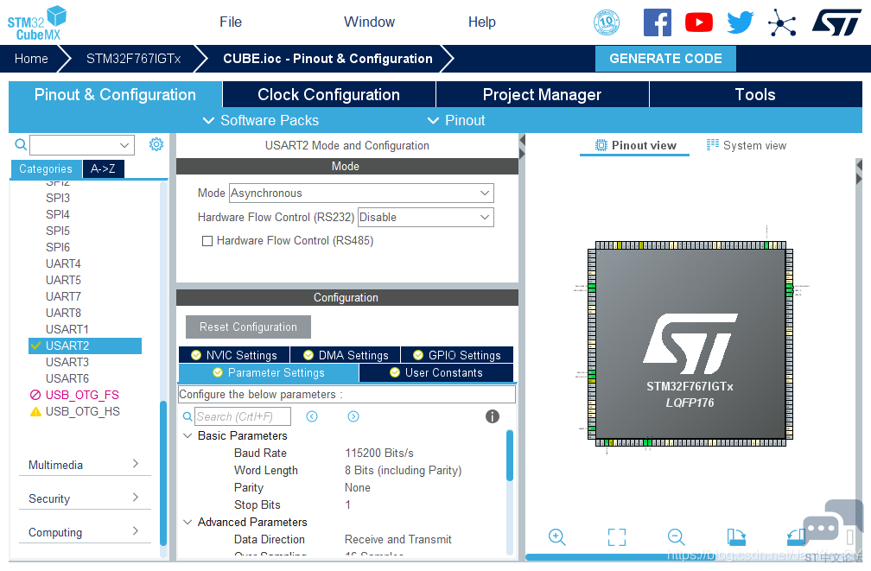Expand the Software Packs menu
This screenshot has height=571, width=871.
[261, 121]
